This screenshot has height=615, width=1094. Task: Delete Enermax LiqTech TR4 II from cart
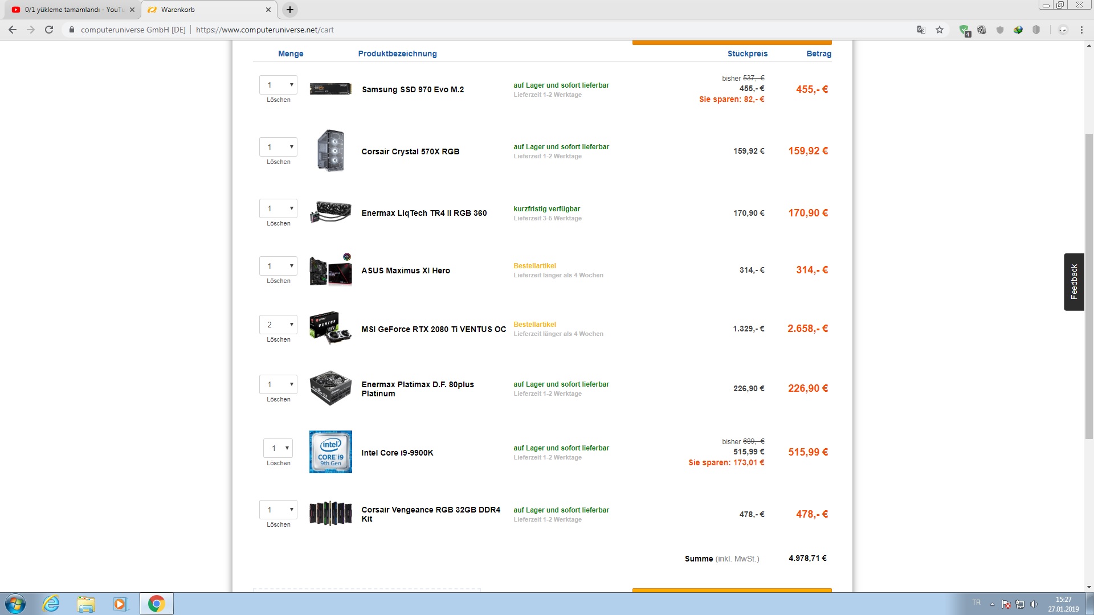[x=279, y=224]
